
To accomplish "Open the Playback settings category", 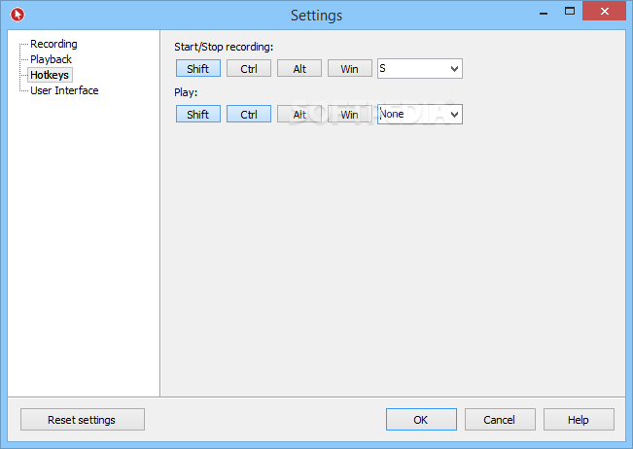I will 51,59.
